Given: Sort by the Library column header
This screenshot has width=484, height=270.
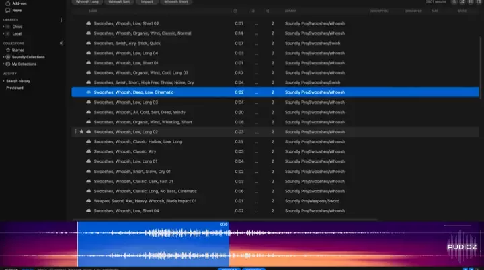Looking at the screenshot, I should pyautogui.click(x=290, y=11).
